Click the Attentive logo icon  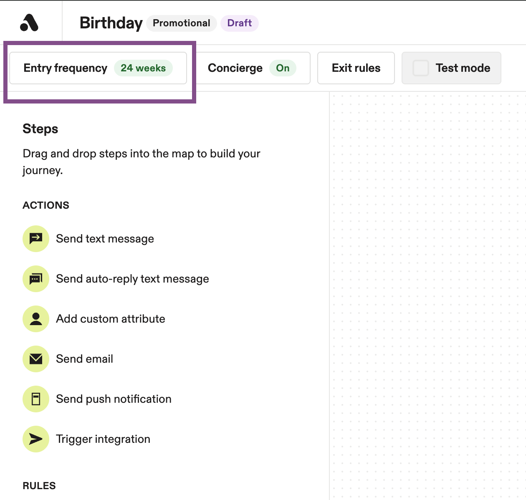click(29, 23)
